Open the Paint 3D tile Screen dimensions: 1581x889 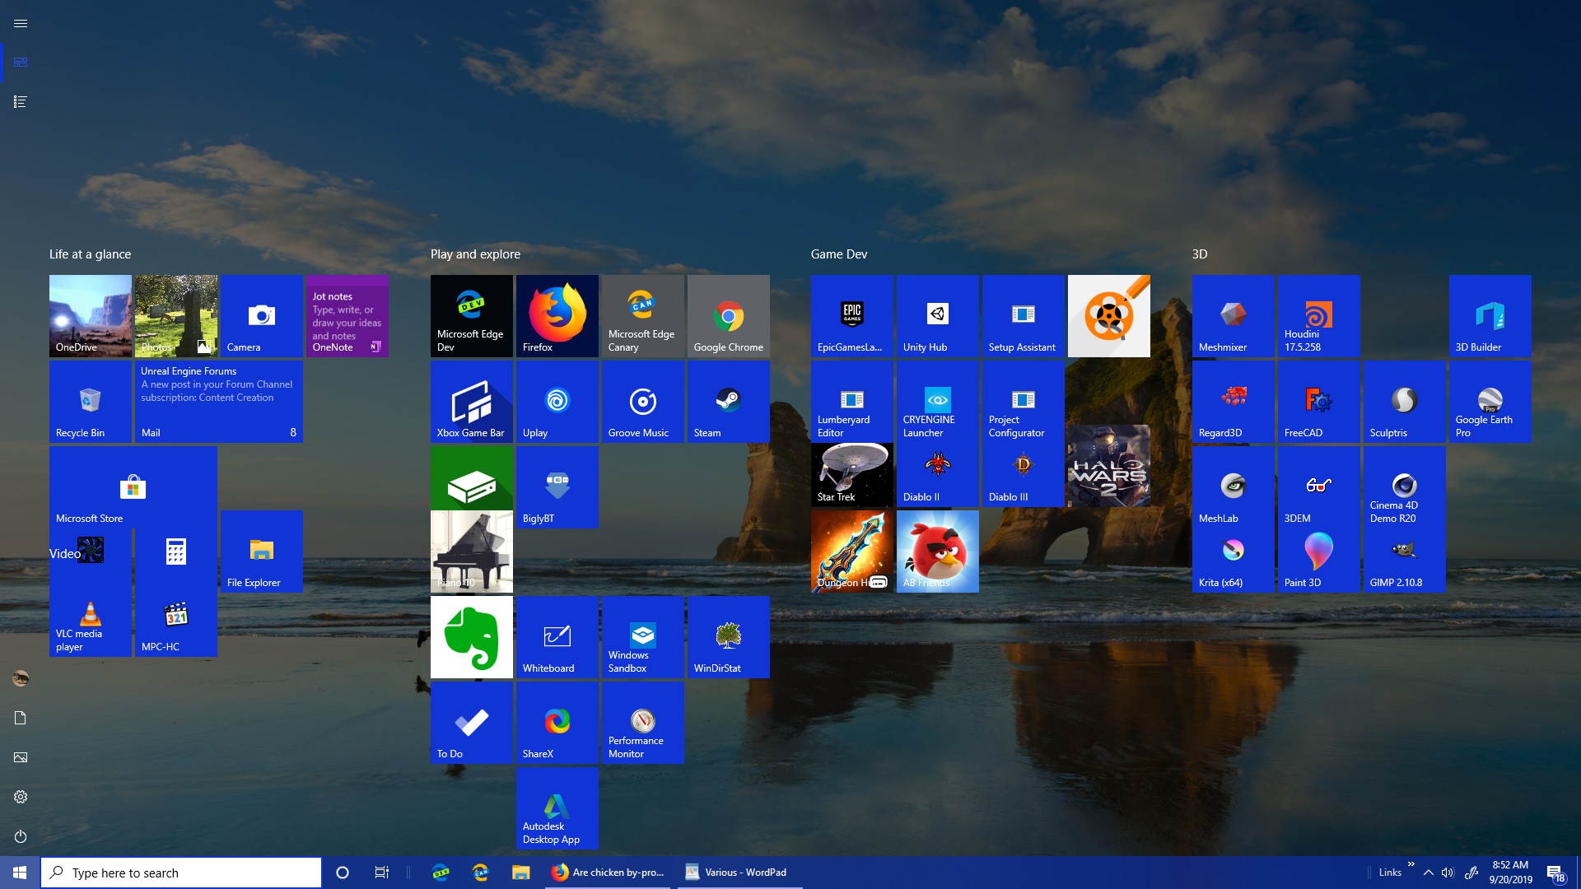(x=1318, y=561)
